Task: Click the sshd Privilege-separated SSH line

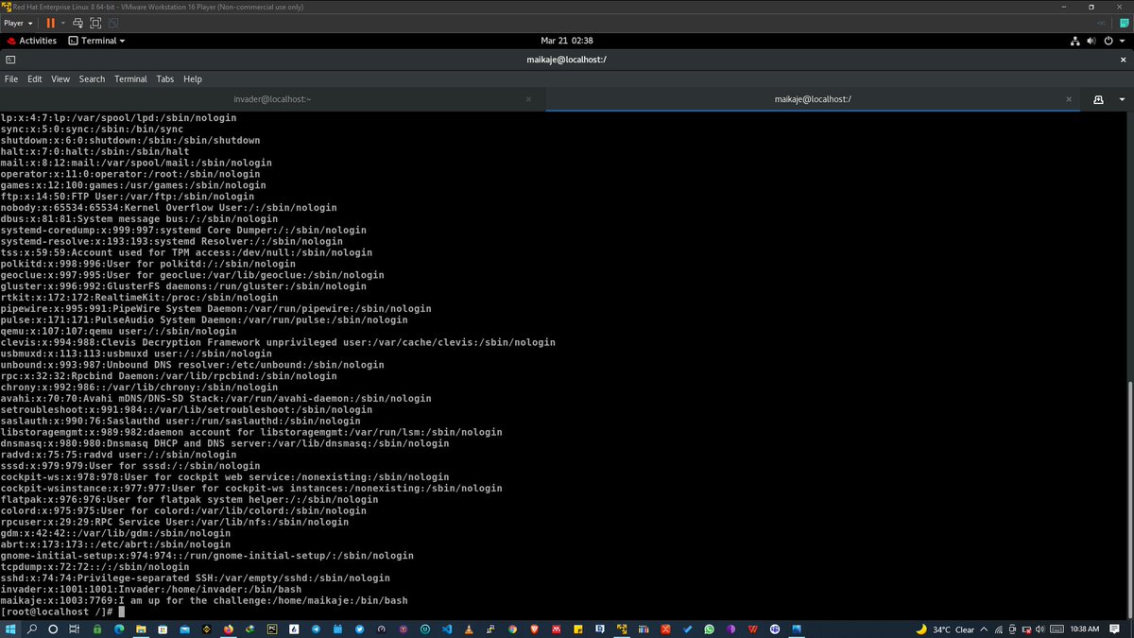Action: (x=195, y=578)
